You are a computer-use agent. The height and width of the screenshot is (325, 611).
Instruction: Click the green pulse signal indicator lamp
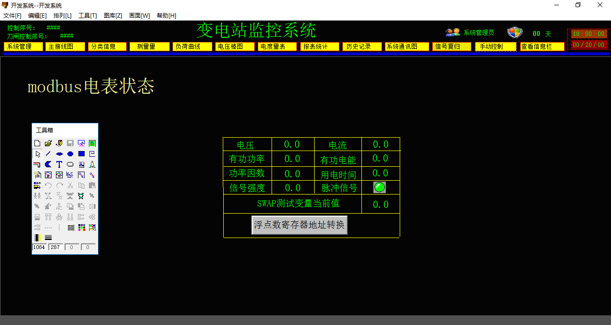(379, 187)
